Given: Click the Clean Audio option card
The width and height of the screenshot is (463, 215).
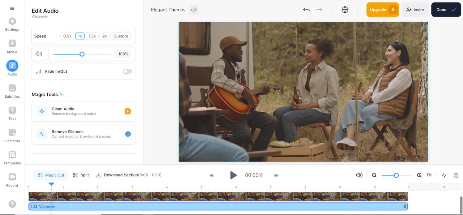Looking at the screenshot, I should point(83,111).
